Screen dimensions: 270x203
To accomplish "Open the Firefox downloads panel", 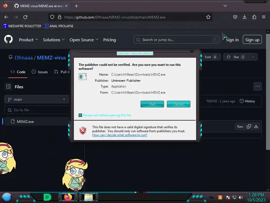I will pos(244,17).
